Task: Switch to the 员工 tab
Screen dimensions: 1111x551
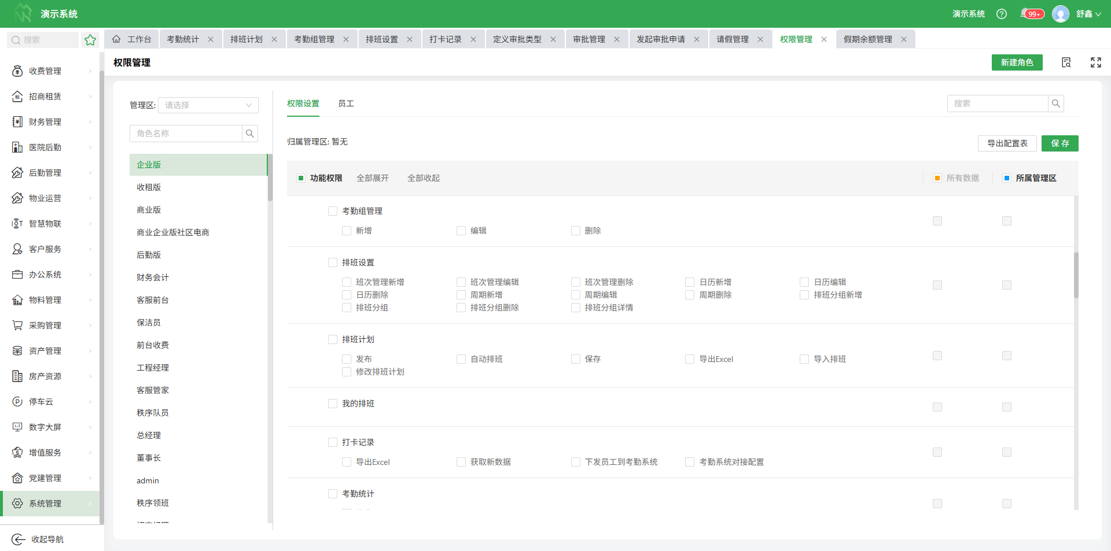Action: [345, 103]
